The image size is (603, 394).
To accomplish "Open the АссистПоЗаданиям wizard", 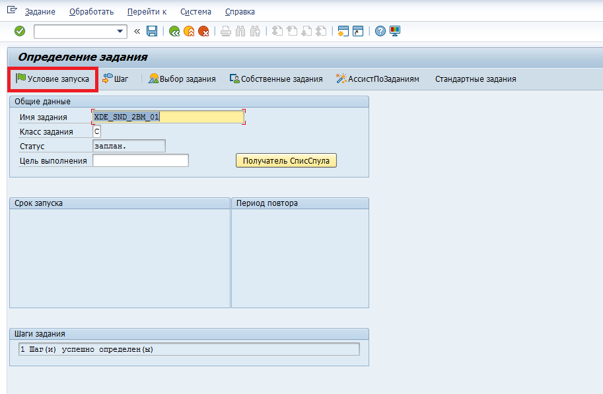I will [377, 79].
